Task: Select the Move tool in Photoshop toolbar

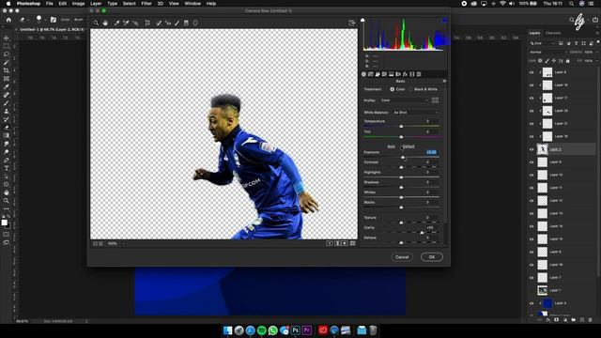Action: click(x=7, y=38)
